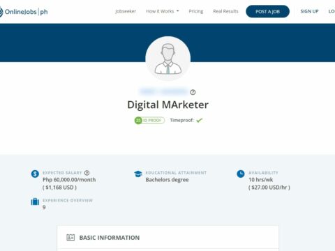Click the caret next to How it Works
Screen dimensions: 335x251
click(178, 11)
